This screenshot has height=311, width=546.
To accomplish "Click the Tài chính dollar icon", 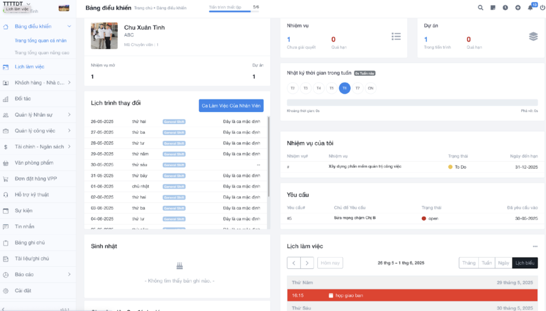I will (5, 147).
